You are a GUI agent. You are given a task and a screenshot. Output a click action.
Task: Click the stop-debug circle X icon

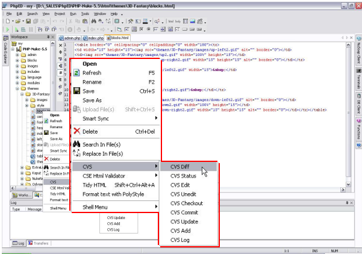[x=70, y=29]
